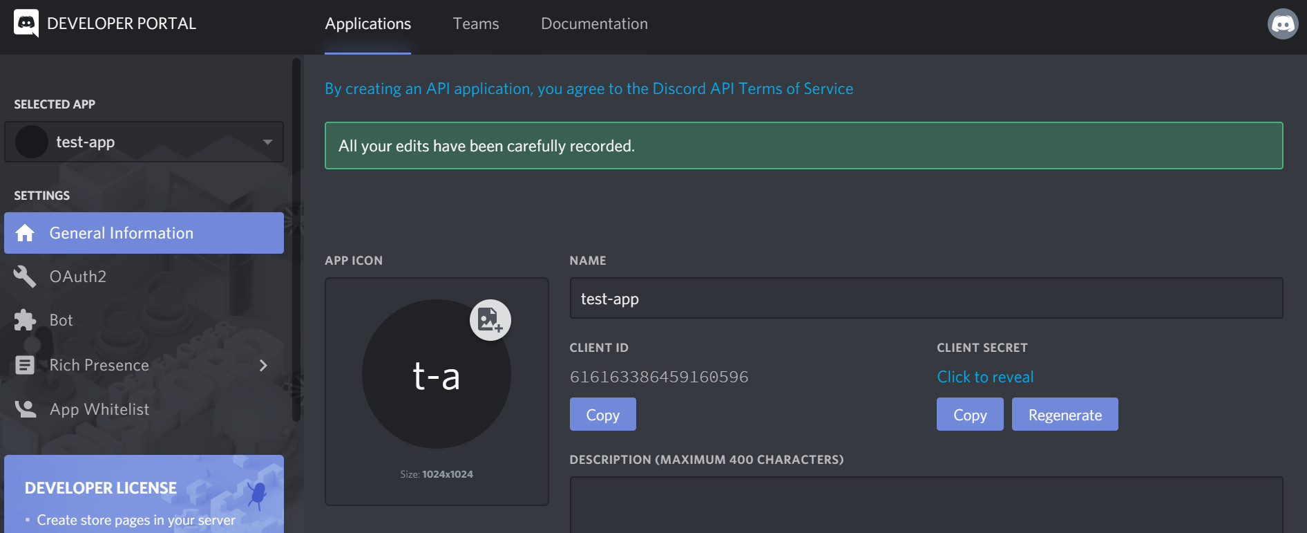
Task: Open the selected app dropdown arrow
Action: coord(267,142)
